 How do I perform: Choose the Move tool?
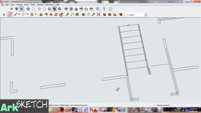[51, 14]
